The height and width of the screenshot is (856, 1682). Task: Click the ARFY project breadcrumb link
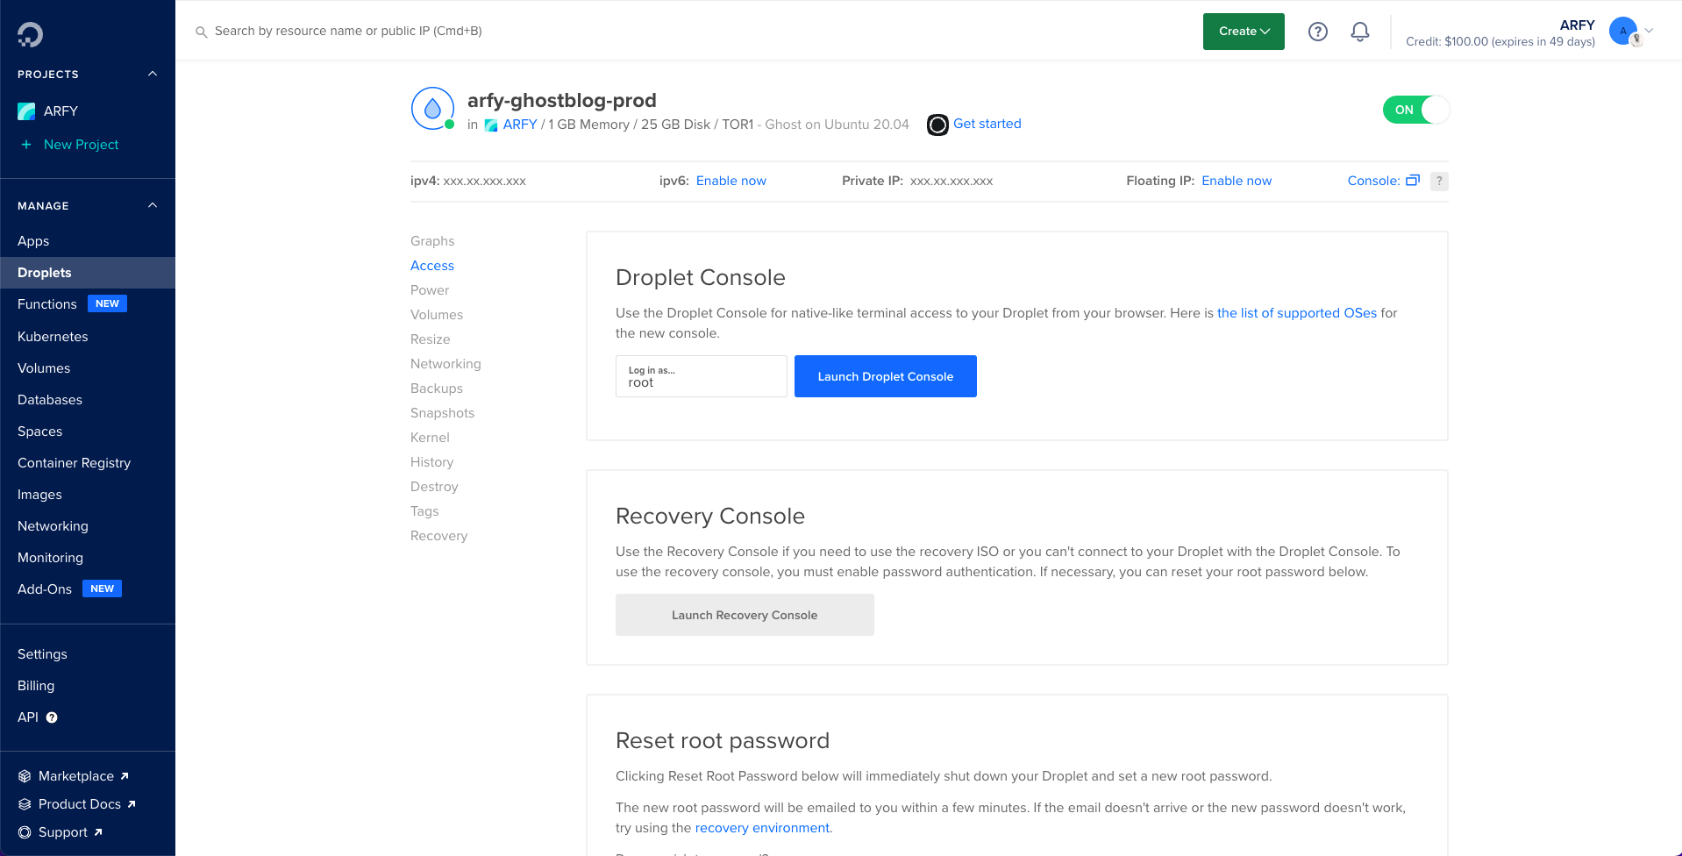(520, 125)
